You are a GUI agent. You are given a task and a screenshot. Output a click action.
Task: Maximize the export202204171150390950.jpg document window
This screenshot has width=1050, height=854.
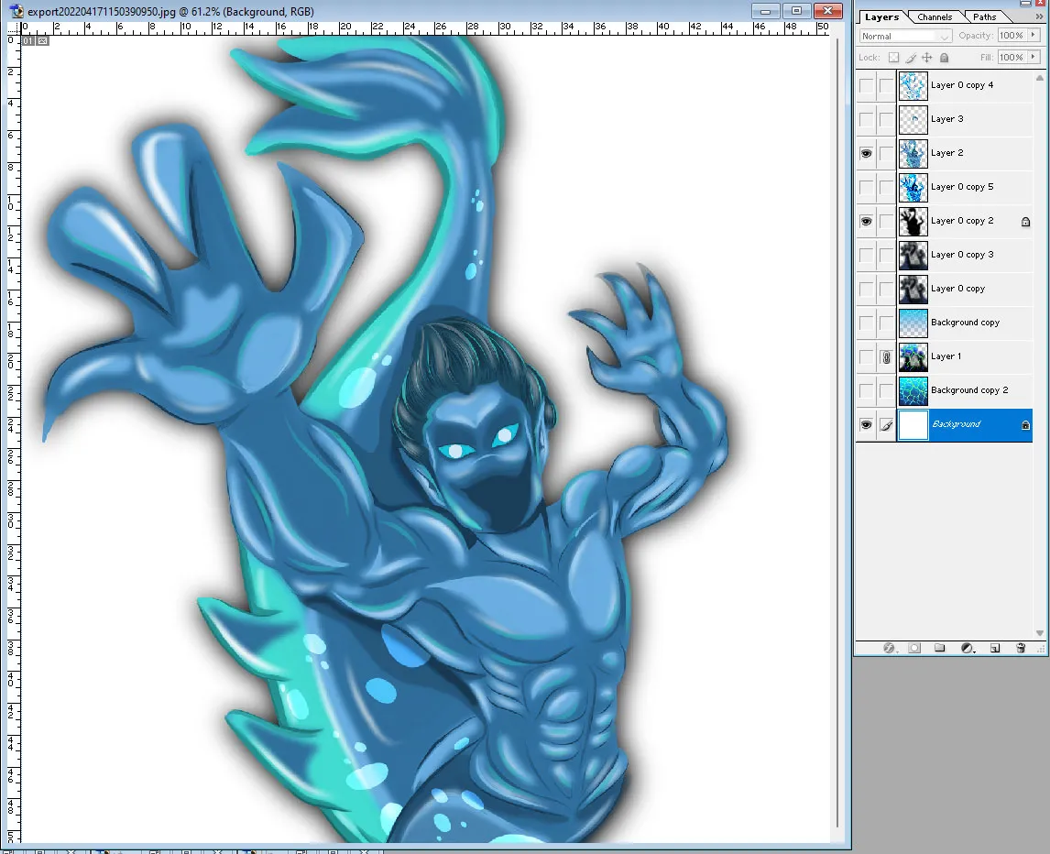pos(796,11)
